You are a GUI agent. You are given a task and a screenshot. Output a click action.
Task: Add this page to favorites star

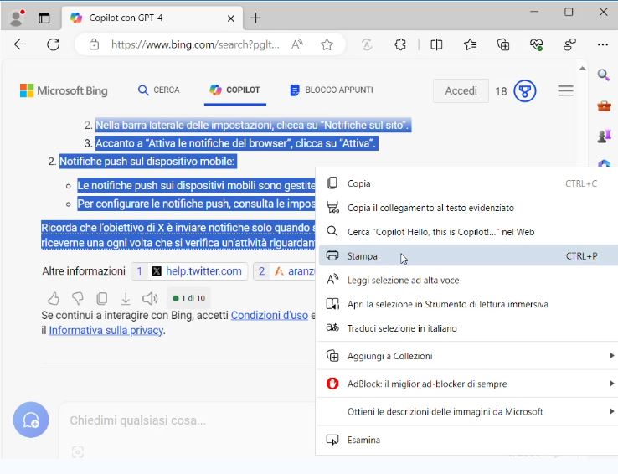point(327,44)
